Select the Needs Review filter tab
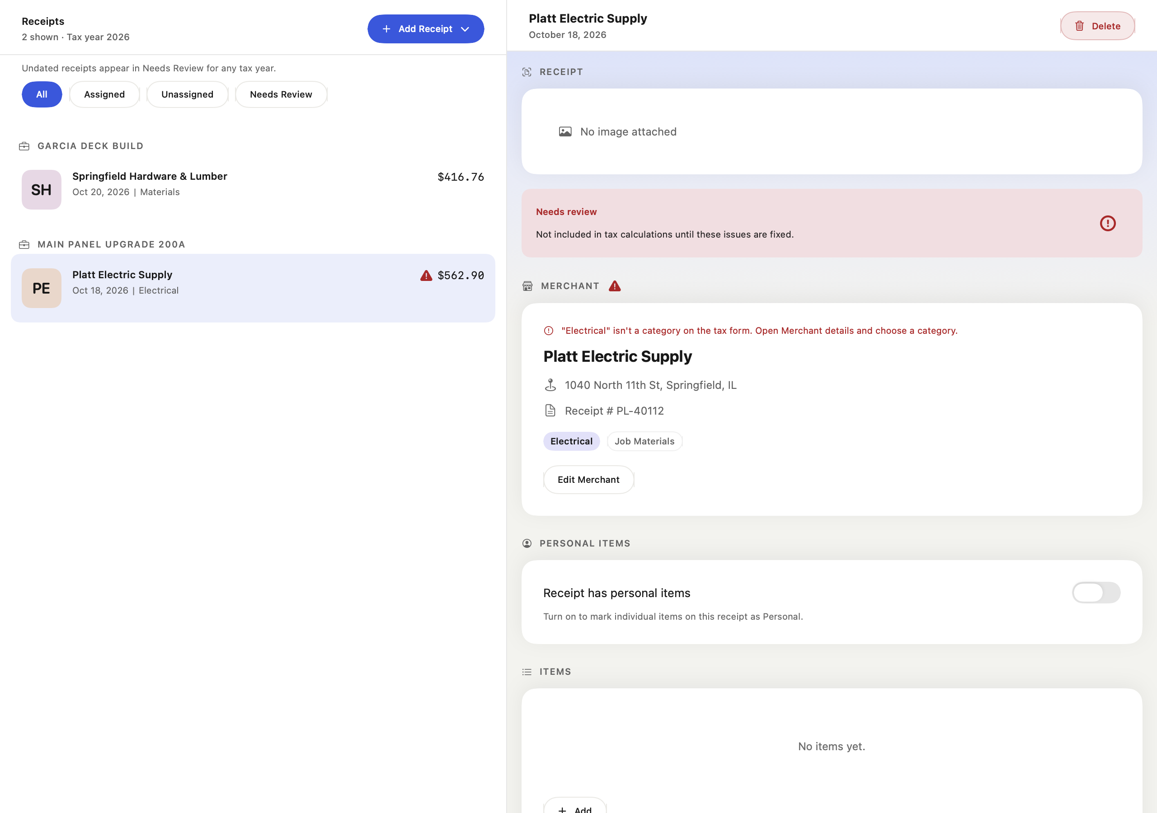Viewport: 1157px width, 813px height. [281, 94]
